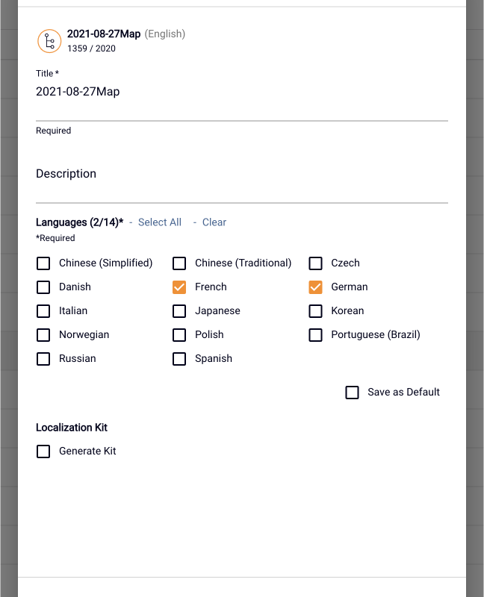Check the Generate Kit box
The image size is (484, 597).
[x=43, y=451]
